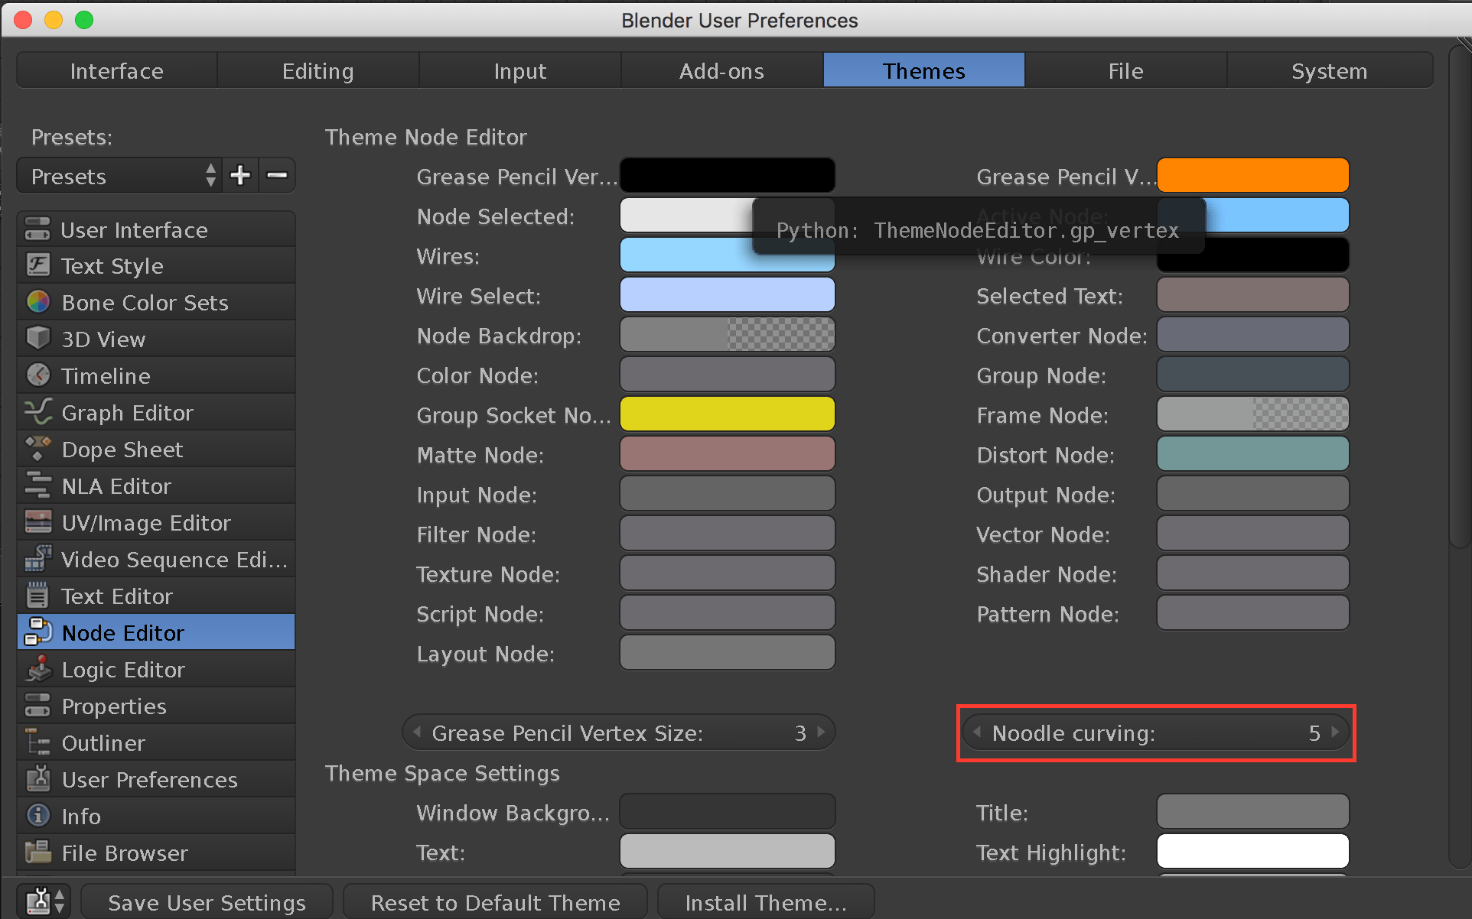The width and height of the screenshot is (1472, 919).
Task: Decrease Grease Pencil Vertex Size
Action: [417, 732]
